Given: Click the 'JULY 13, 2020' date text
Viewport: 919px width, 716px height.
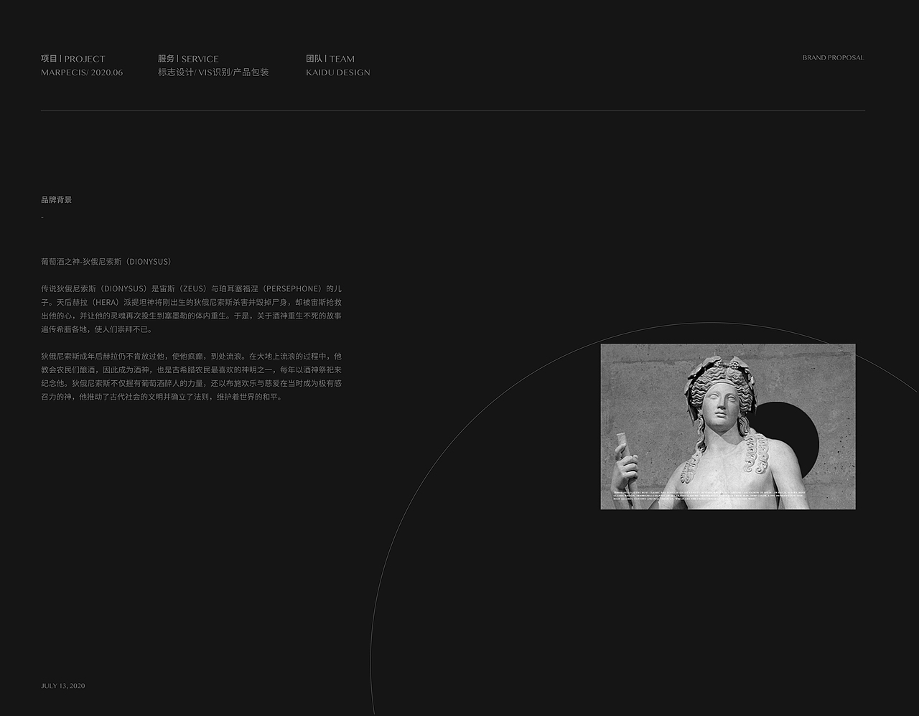Looking at the screenshot, I should click(63, 686).
